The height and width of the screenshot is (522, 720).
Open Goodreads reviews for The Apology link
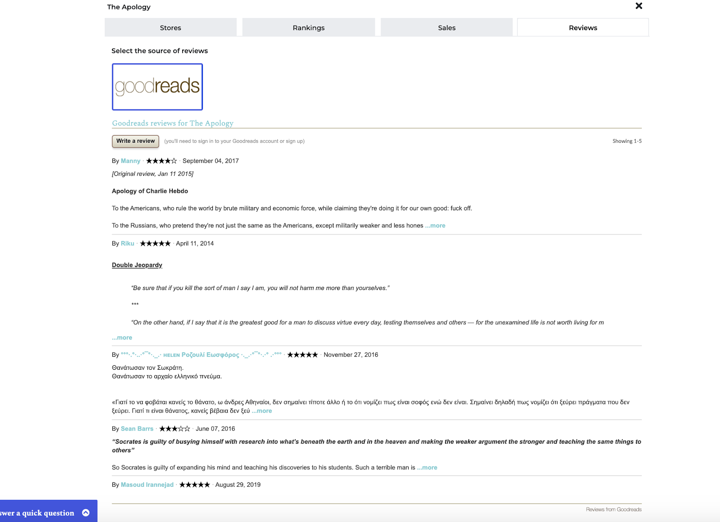click(173, 123)
